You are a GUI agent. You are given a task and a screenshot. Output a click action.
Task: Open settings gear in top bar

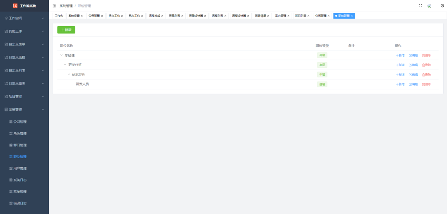click(442, 6)
